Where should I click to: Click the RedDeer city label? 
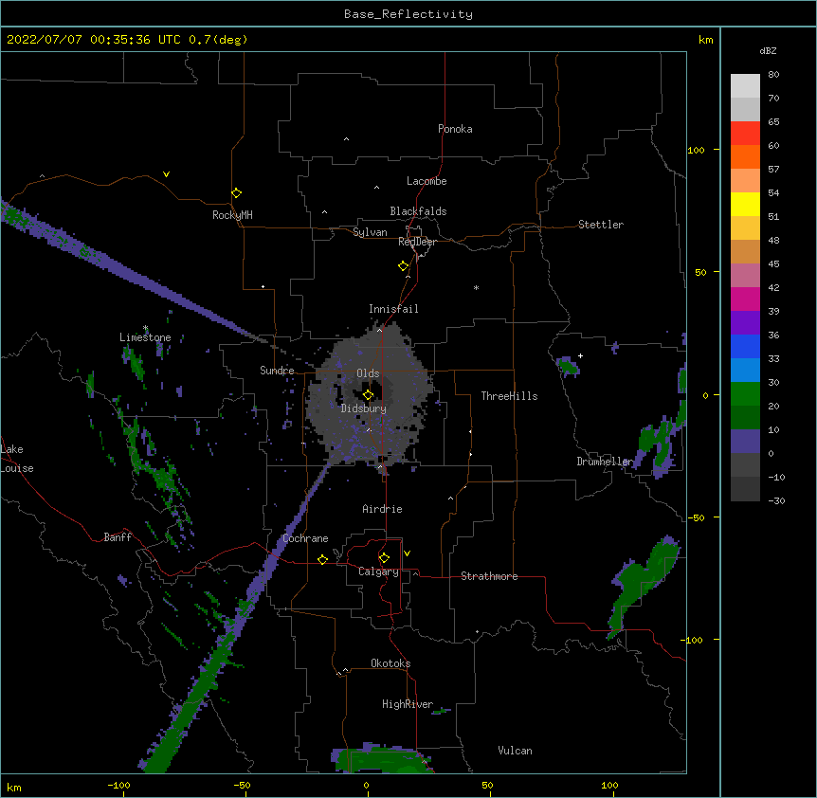pyautogui.click(x=417, y=242)
